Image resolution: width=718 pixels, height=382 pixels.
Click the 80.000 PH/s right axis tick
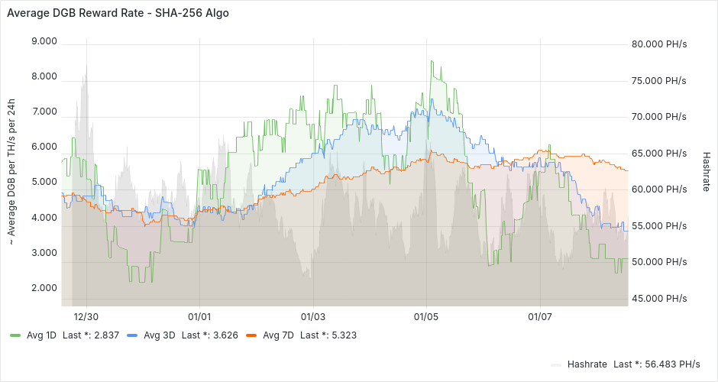coord(659,44)
